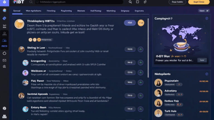Click the small button on campaign banner bottom right
The image size is (214, 120).
tap(202, 60)
